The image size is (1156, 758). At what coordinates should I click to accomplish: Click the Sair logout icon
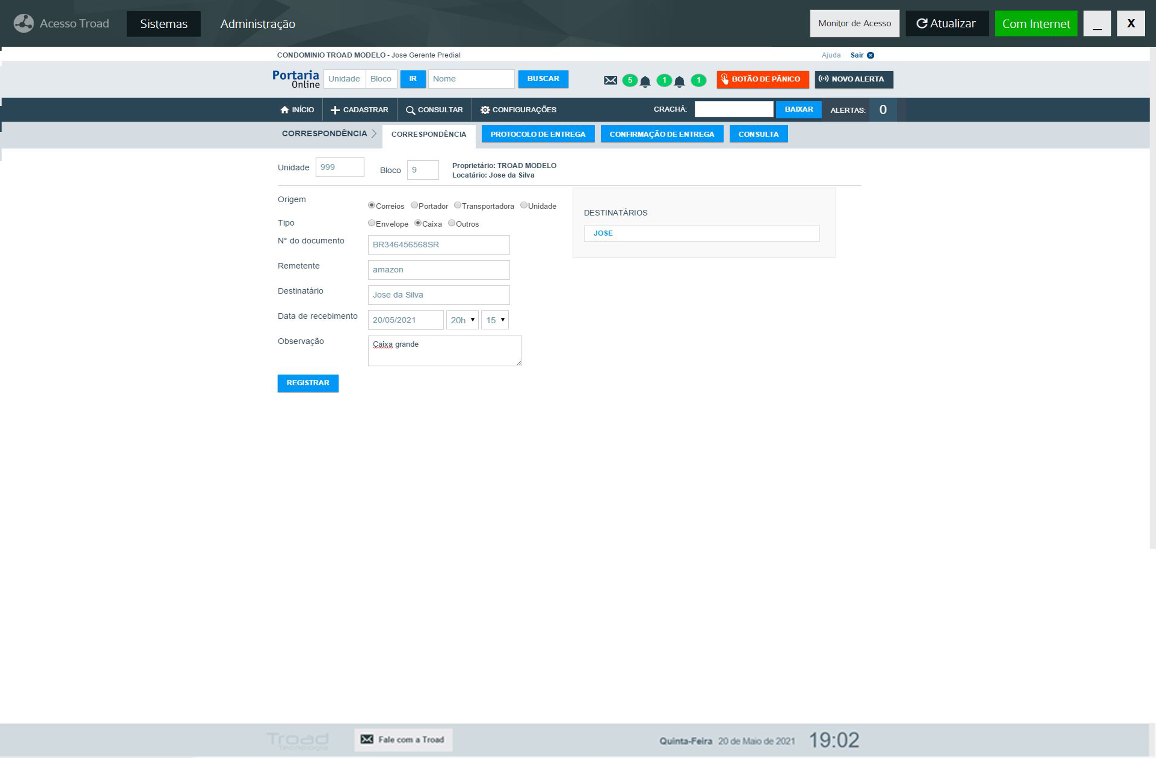871,55
